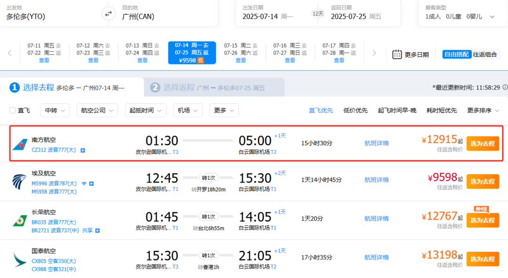Sort by 低价优先
508x278 pixels.
click(356, 111)
